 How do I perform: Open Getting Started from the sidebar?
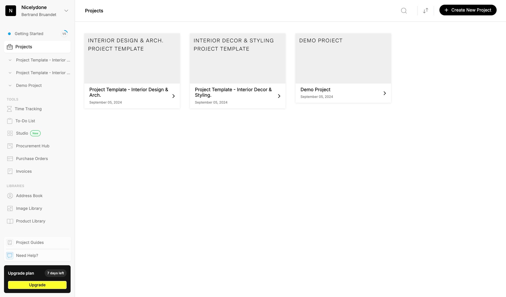(x=29, y=34)
